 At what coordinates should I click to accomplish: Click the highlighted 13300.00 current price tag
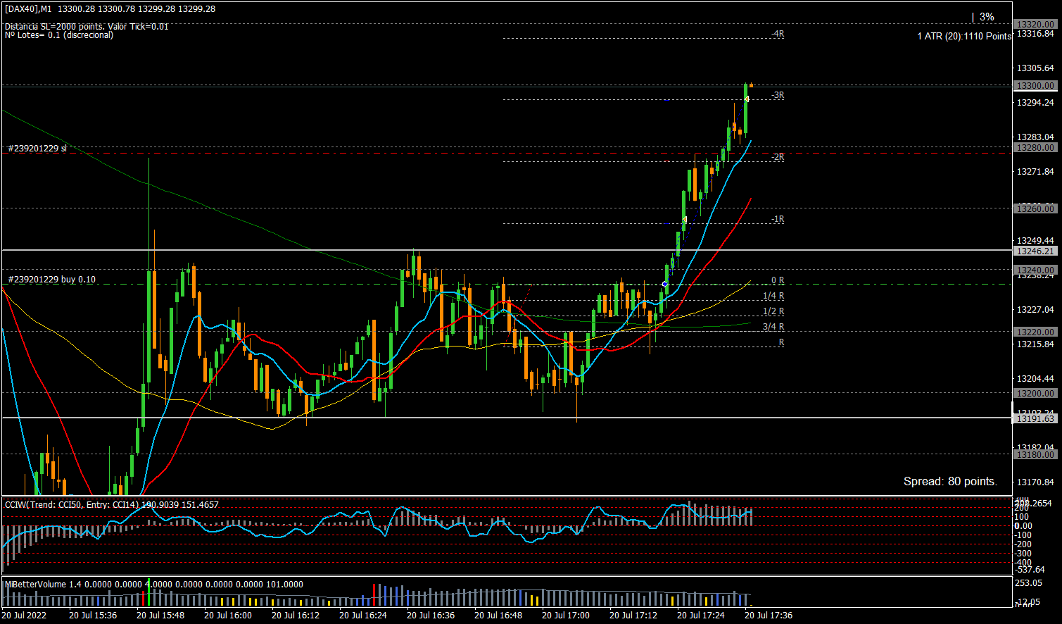pos(1035,86)
